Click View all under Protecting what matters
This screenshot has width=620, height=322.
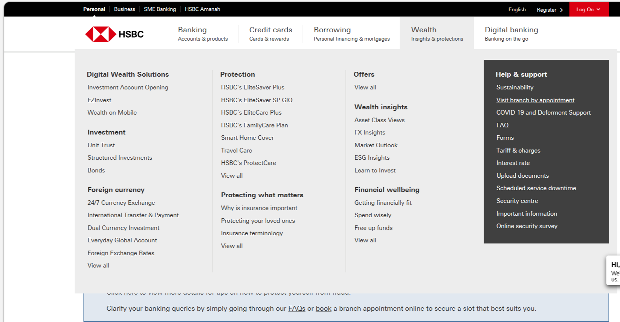232,246
